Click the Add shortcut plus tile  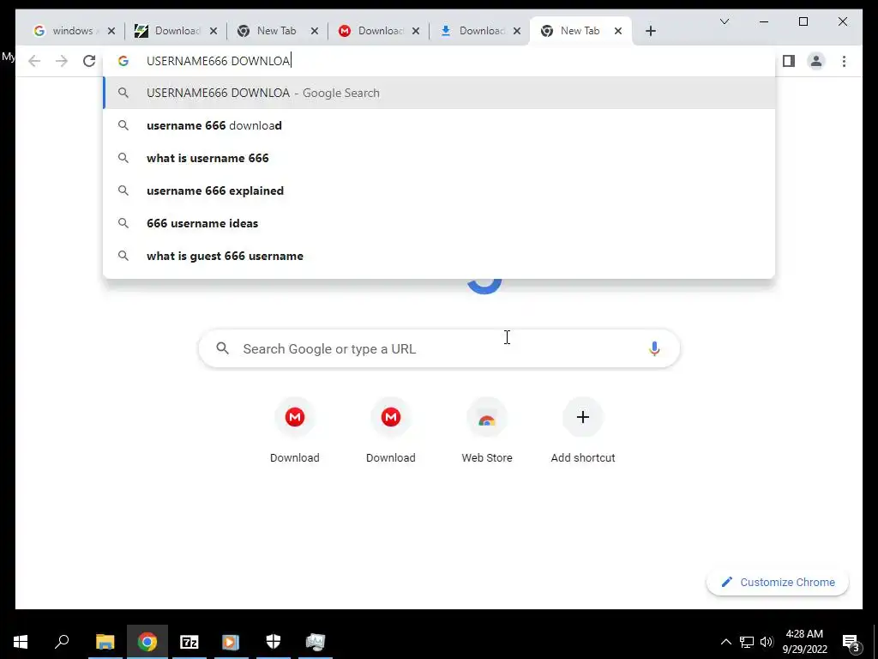(x=583, y=430)
